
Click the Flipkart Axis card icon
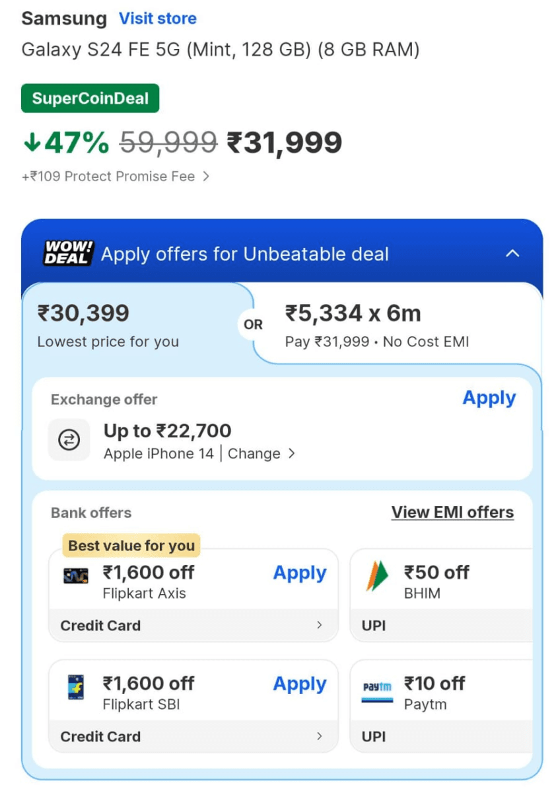(x=75, y=576)
